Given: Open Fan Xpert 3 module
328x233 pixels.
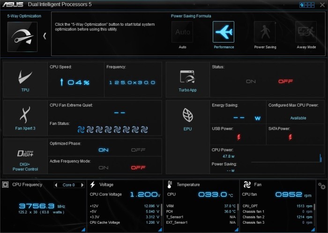Looking at the screenshot, I should pyautogui.click(x=25, y=118).
